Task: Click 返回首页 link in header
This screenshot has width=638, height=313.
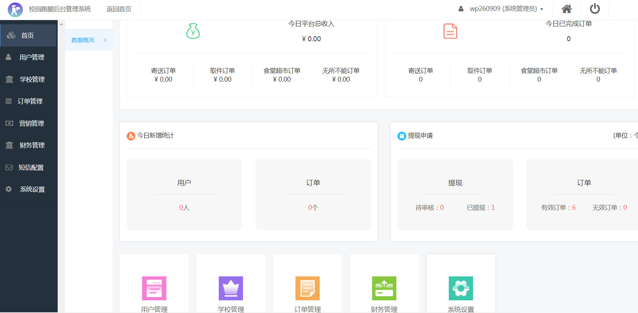Action: [119, 9]
